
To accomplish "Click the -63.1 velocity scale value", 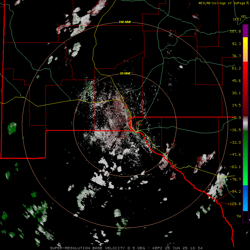I will point(235,167).
